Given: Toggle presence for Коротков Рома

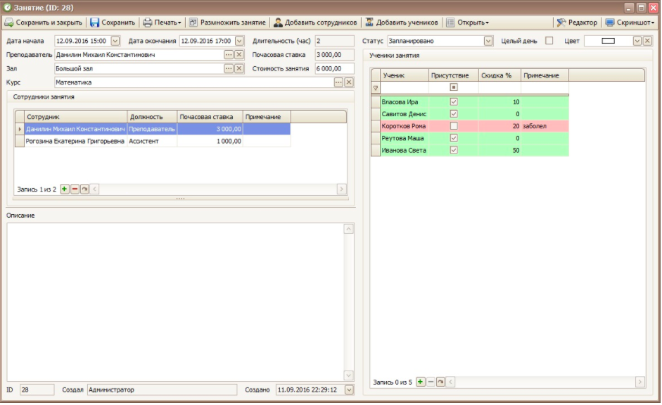Looking at the screenshot, I should (454, 126).
